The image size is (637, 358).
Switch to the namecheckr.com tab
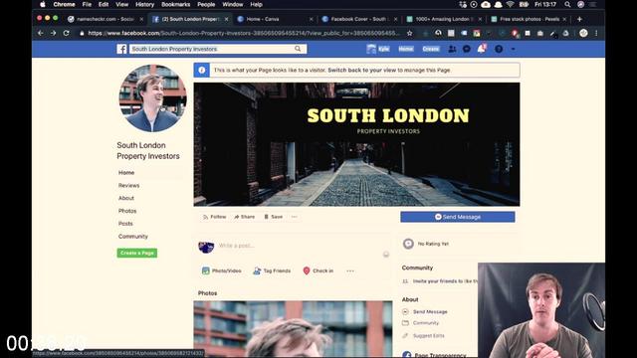tap(106, 19)
